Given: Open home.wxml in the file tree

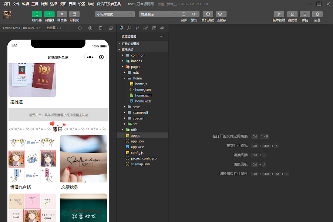Looking at the screenshot, I should pyautogui.click(x=144, y=95).
